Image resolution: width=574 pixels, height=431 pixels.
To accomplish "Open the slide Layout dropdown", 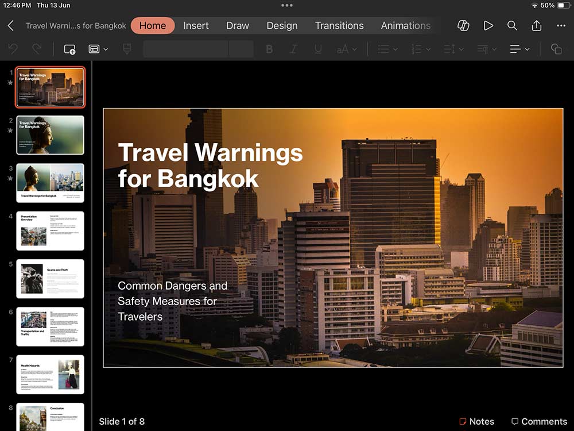I will click(x=98, y=49).
